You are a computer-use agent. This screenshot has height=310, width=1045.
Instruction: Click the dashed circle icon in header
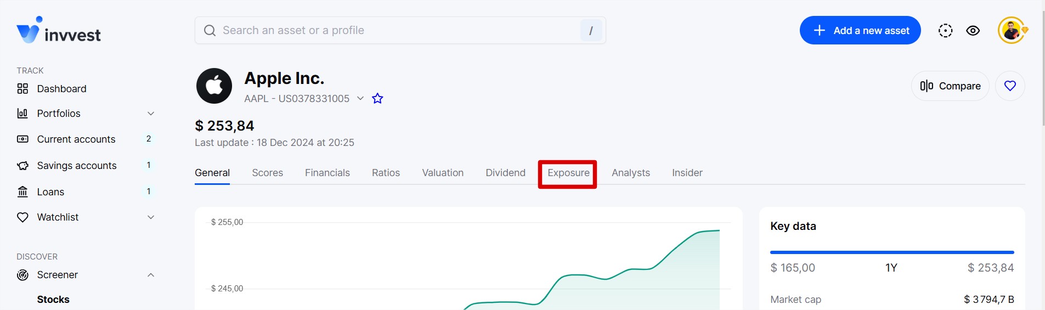pyautogui.click(x=945, y=31)
